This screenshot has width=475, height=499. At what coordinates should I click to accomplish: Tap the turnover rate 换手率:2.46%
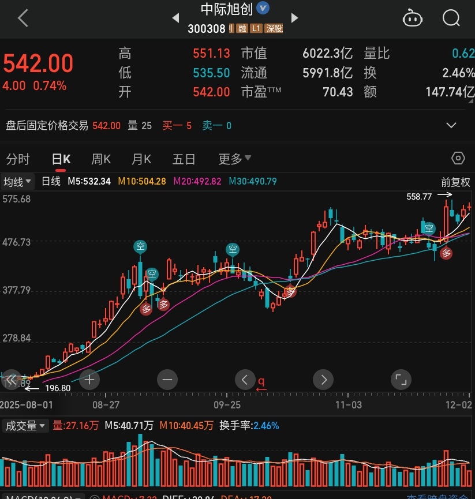click(249, 426)
